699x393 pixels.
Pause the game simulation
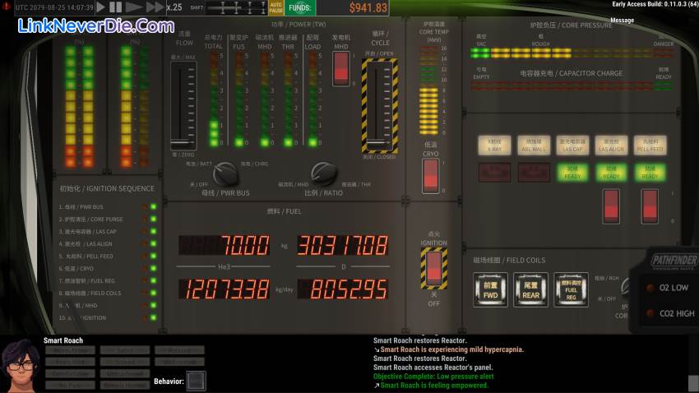[117, 7]
